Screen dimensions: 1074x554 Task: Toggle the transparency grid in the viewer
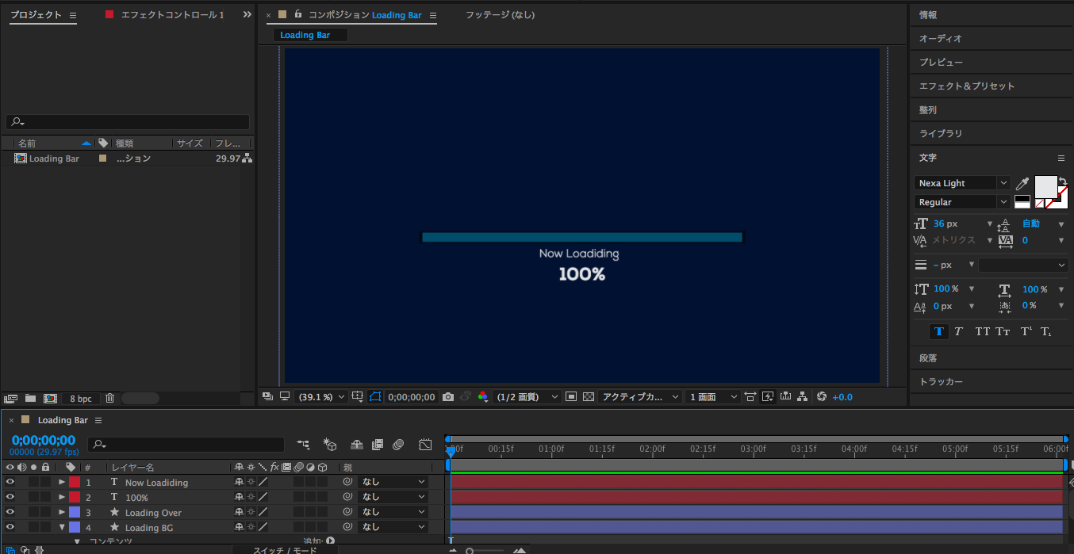[588, 397]
